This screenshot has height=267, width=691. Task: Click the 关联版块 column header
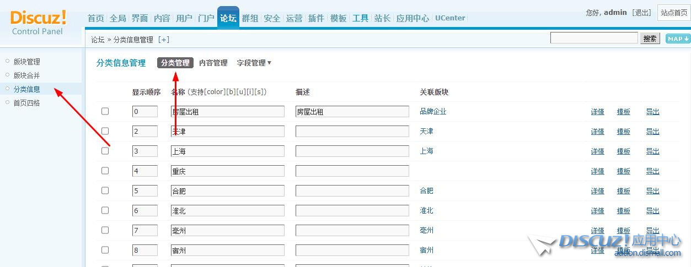pyautogui.click(x=434, y=92)
